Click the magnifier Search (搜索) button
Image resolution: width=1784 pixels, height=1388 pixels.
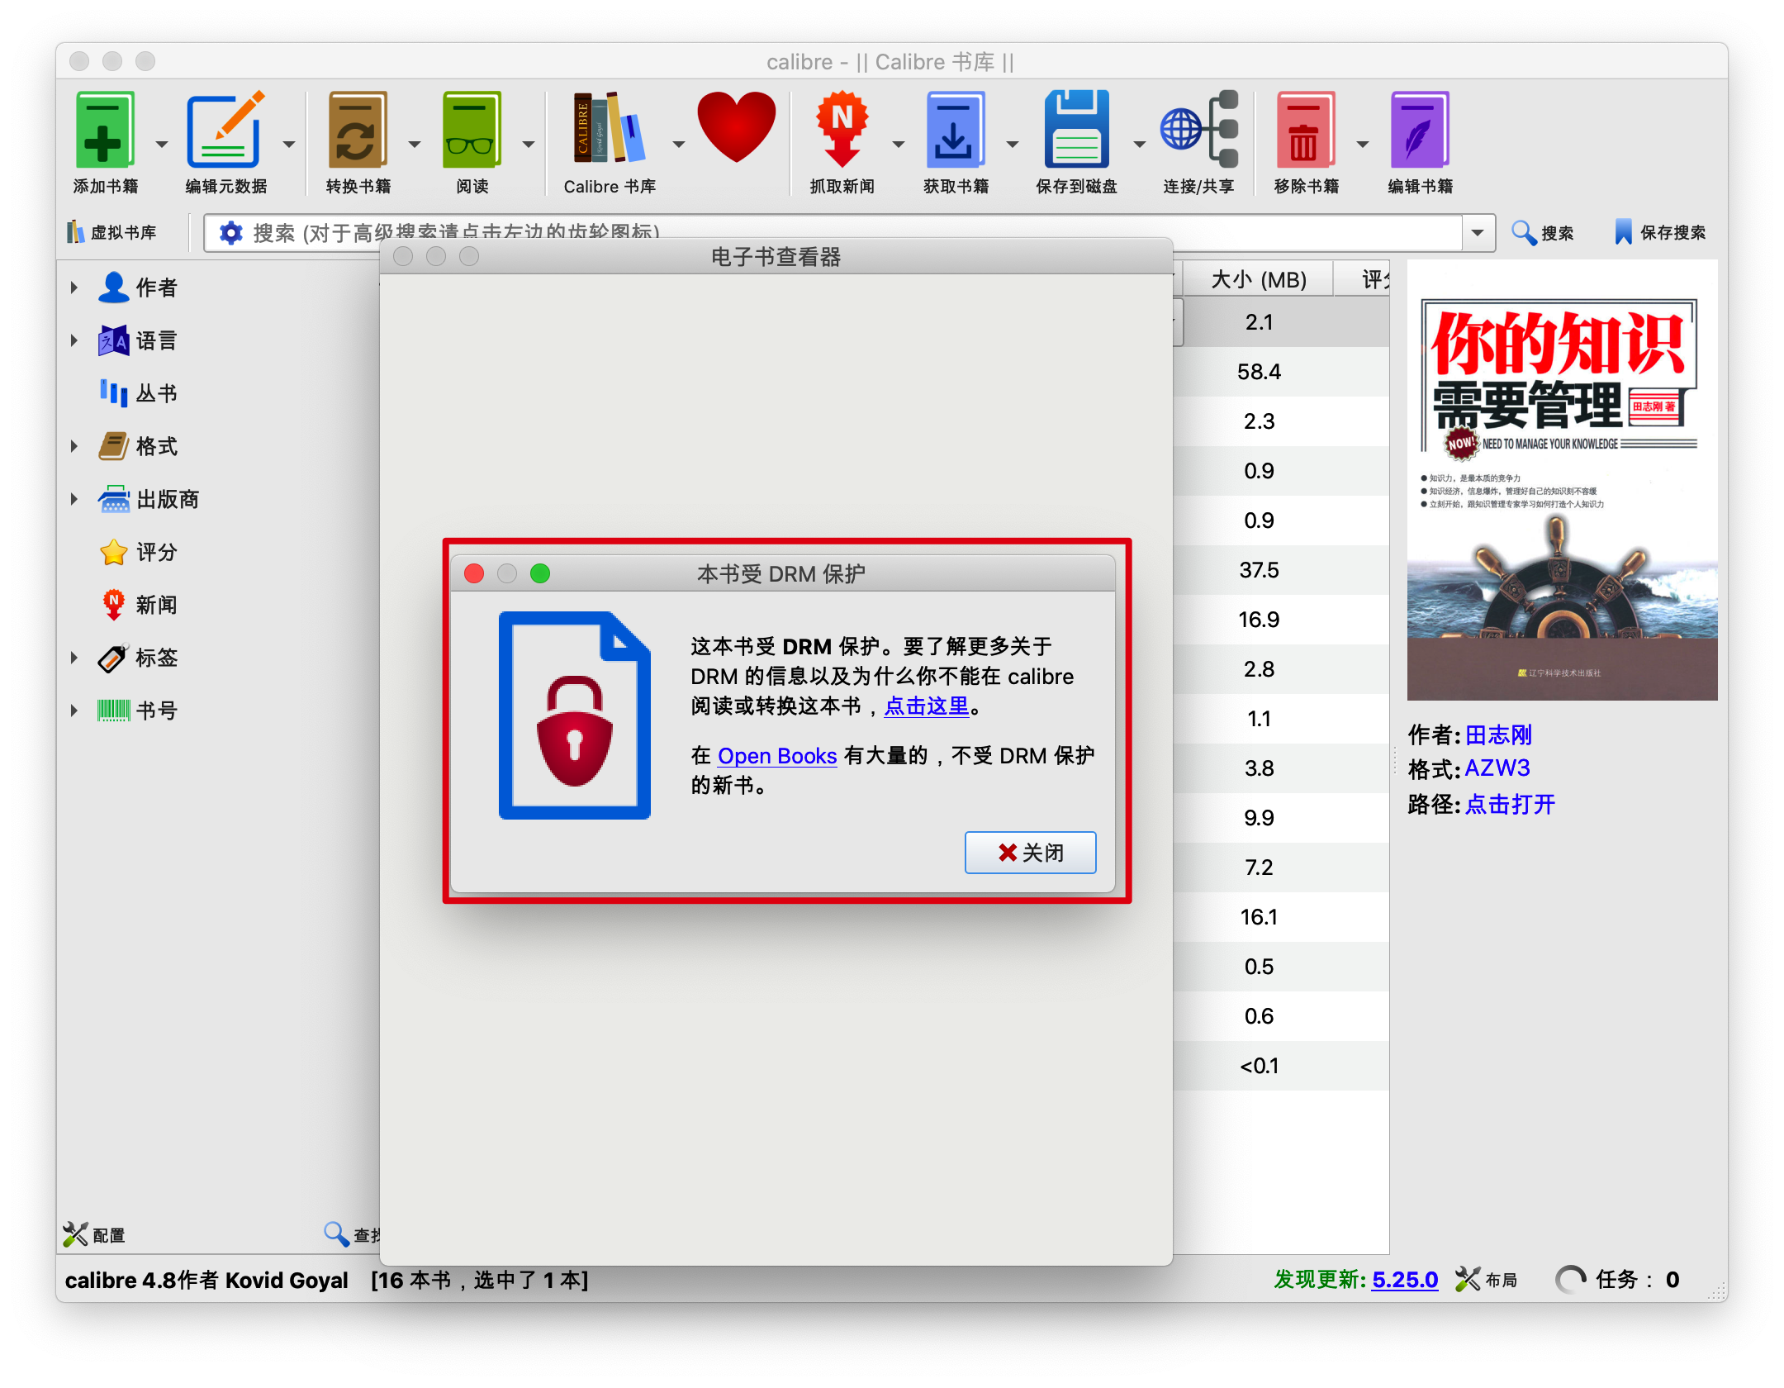1542,233
